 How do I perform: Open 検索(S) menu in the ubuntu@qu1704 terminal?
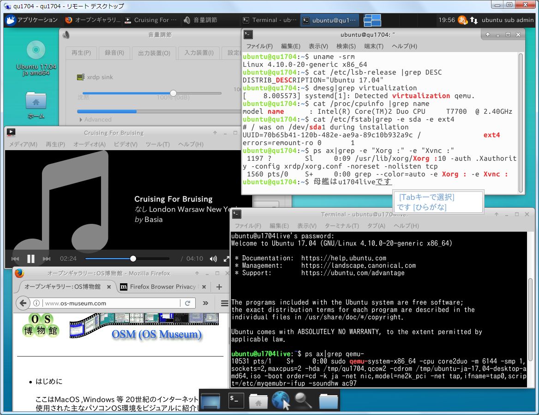[x=346, y=46]
